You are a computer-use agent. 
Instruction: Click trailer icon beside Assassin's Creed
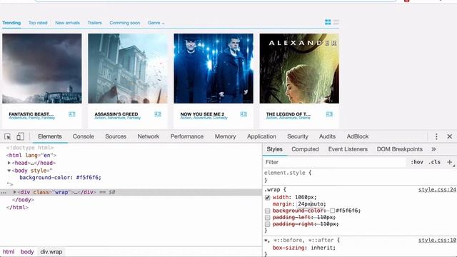coord(158,114)
